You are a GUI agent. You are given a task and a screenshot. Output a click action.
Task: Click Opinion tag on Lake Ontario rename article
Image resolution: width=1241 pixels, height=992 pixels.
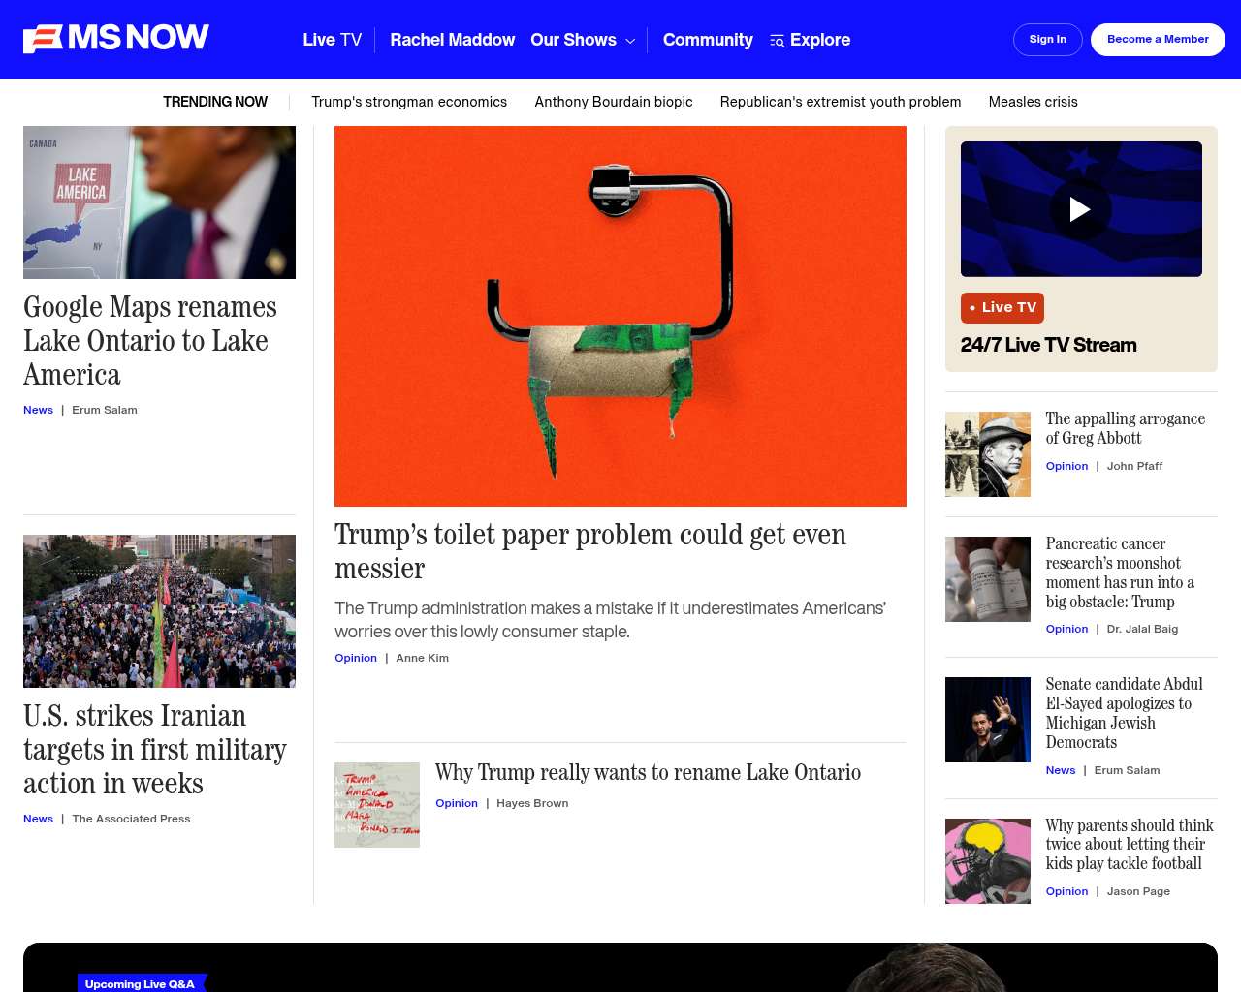[457, 803]
